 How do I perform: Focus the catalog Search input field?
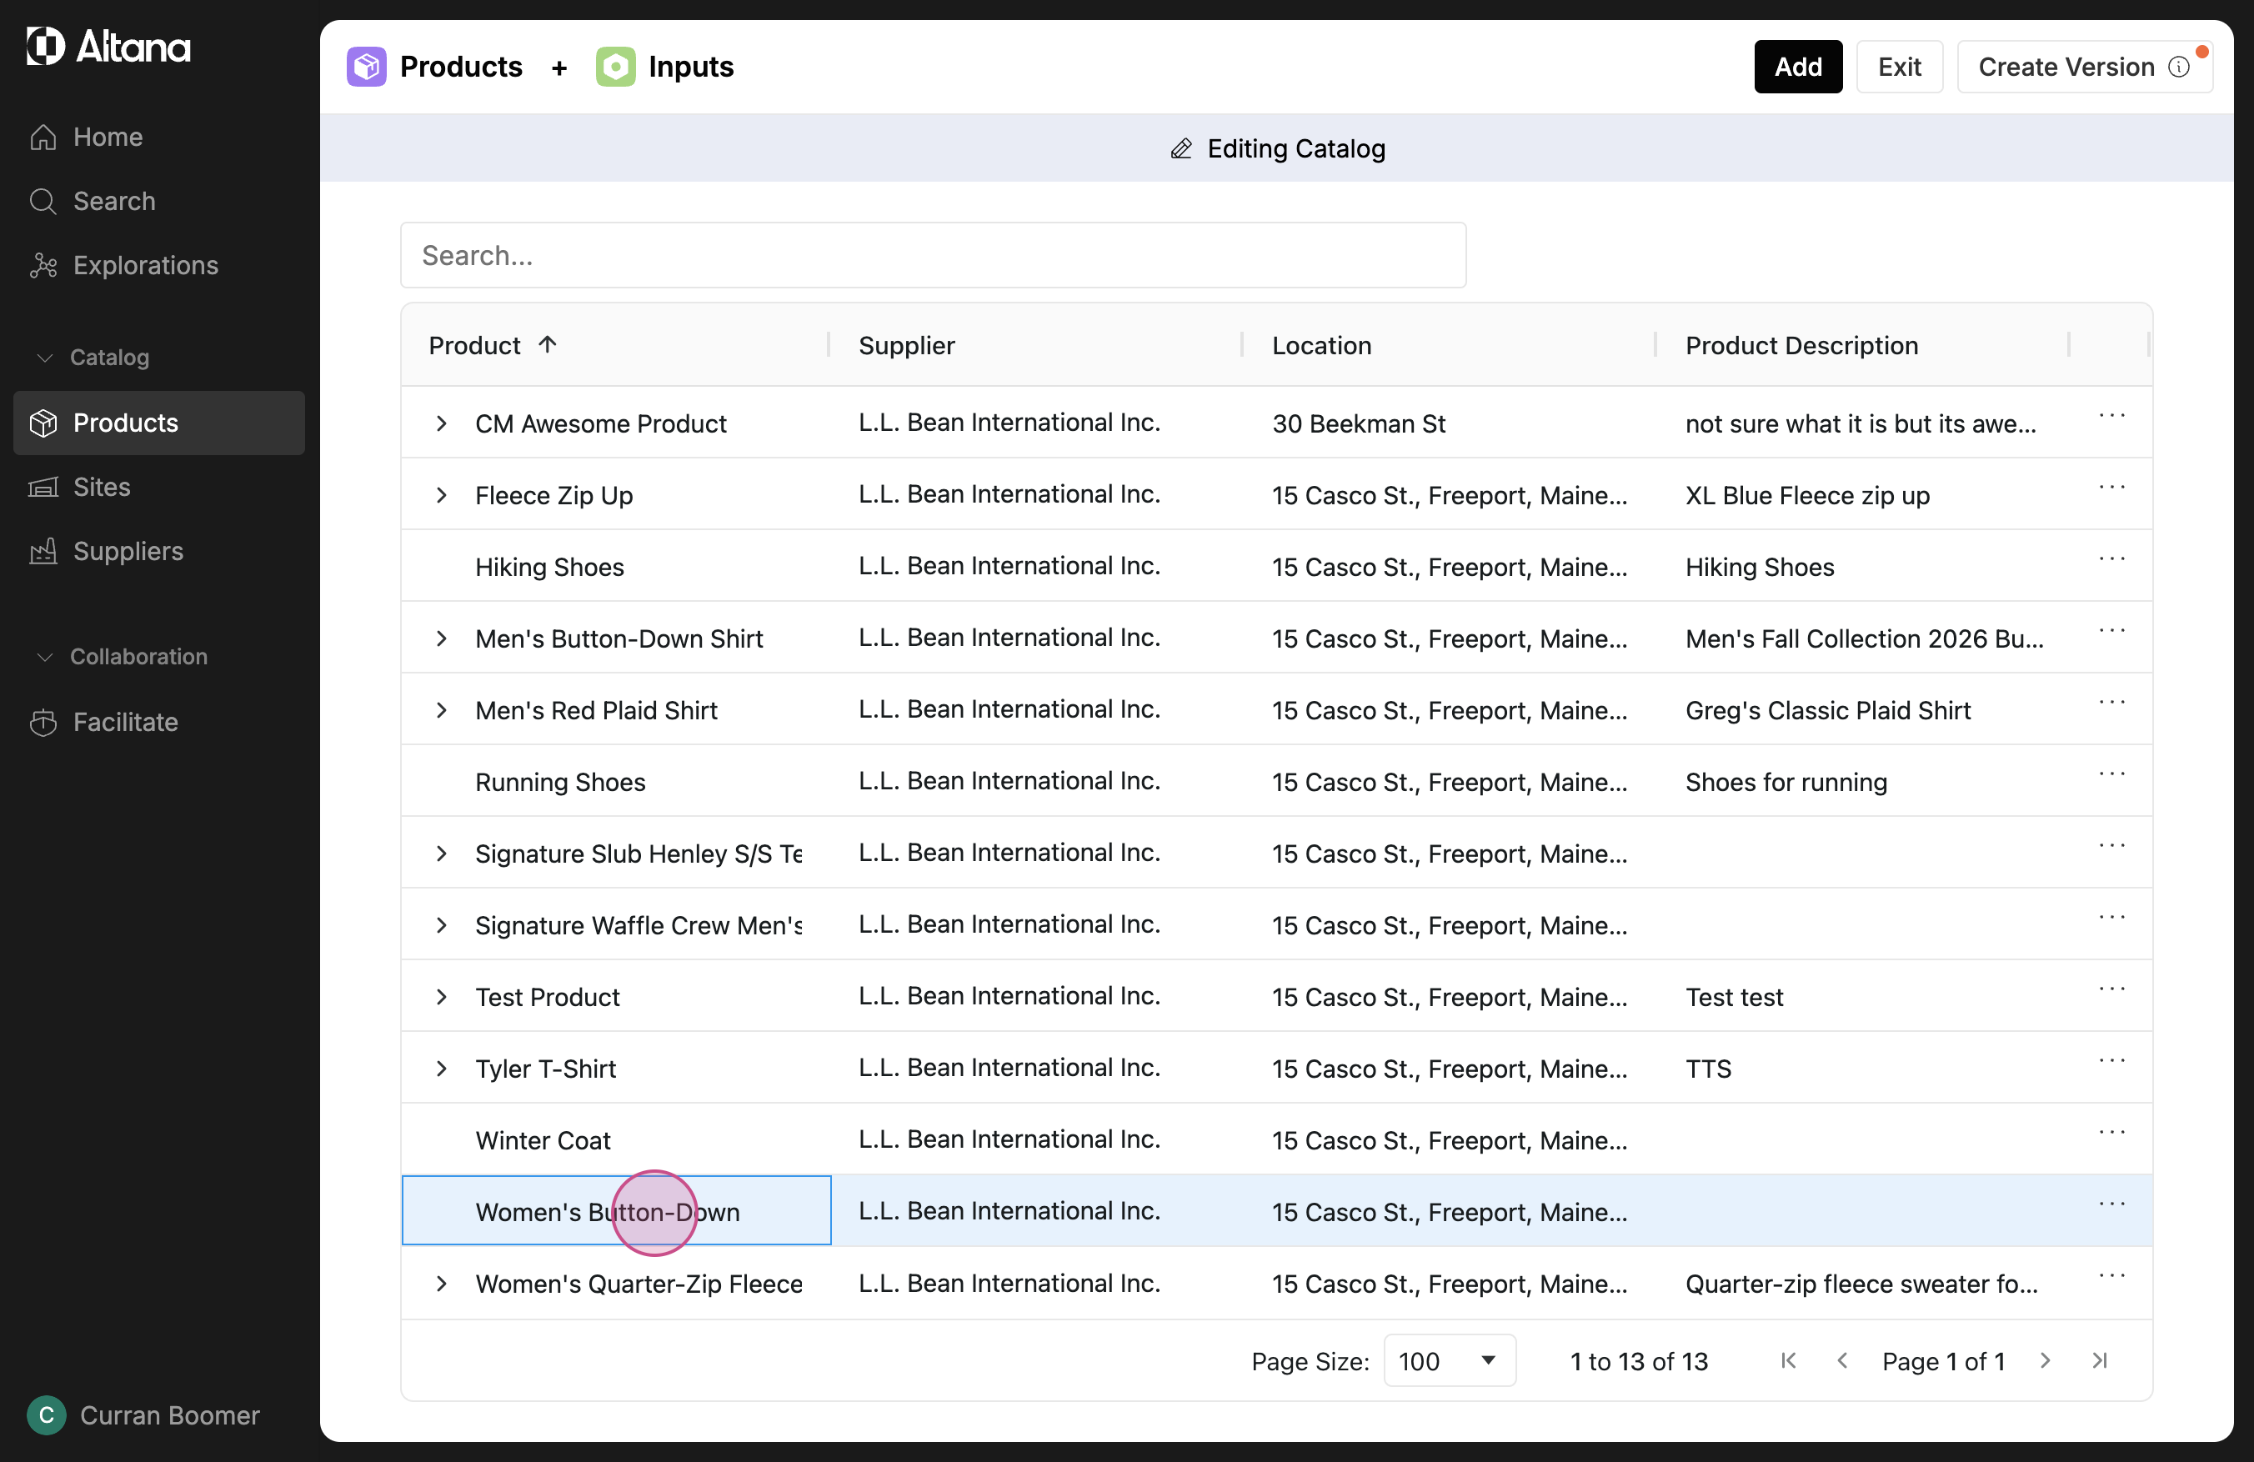(x=933, y=256)
